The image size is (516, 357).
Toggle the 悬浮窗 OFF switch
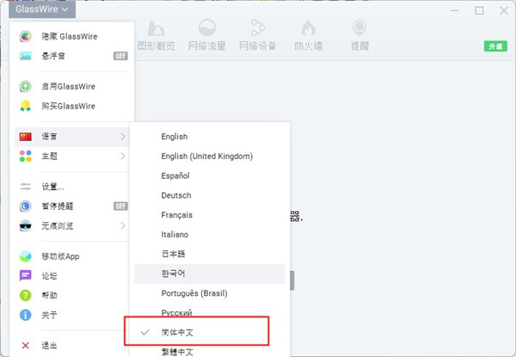(x=120, y=56)
